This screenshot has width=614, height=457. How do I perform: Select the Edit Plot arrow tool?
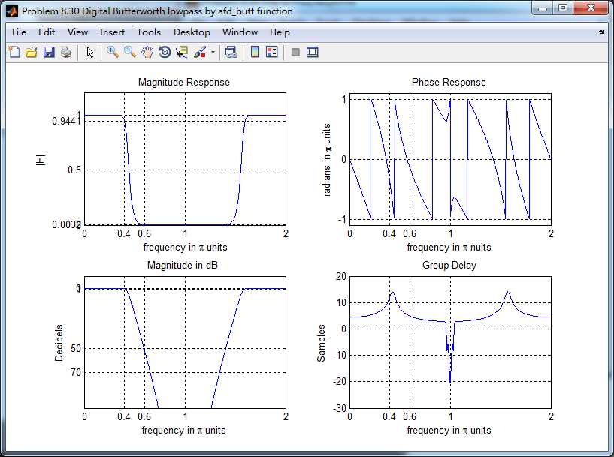(90, 52)
